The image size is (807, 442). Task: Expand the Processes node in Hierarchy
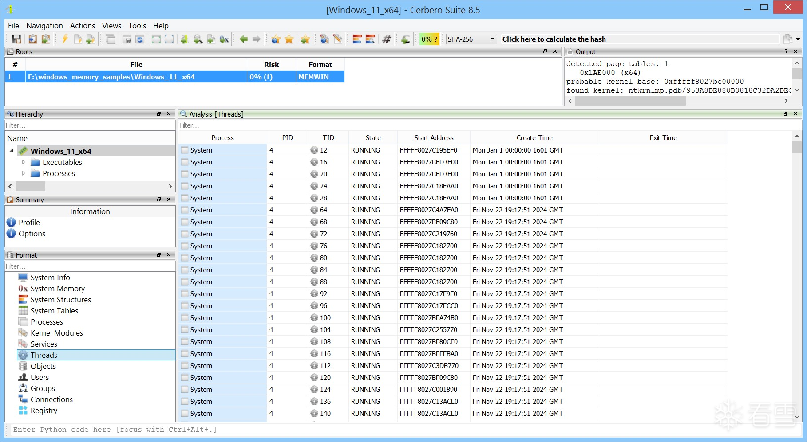tap(24, 173)
